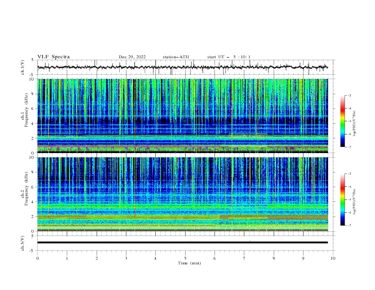Click inside the ch.1 spectrogram panel
375x290 pixels.
182,116
